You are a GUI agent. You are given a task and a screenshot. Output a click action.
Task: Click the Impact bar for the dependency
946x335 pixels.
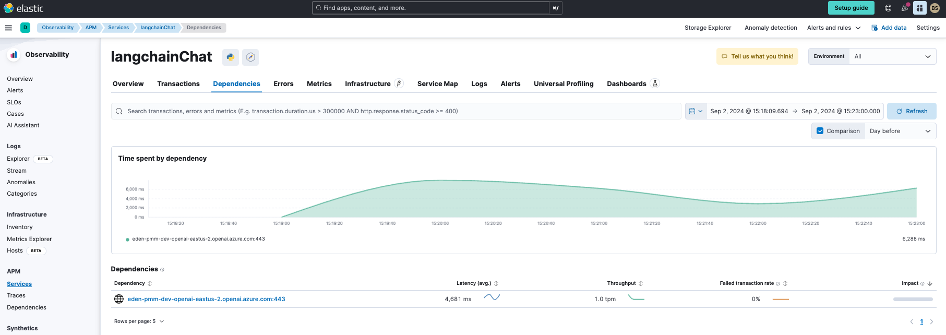click(x=913, y=299)
